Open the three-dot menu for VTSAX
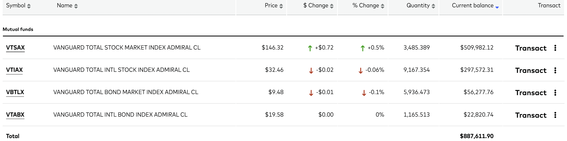The image size is (567, 141). [555, 48]
